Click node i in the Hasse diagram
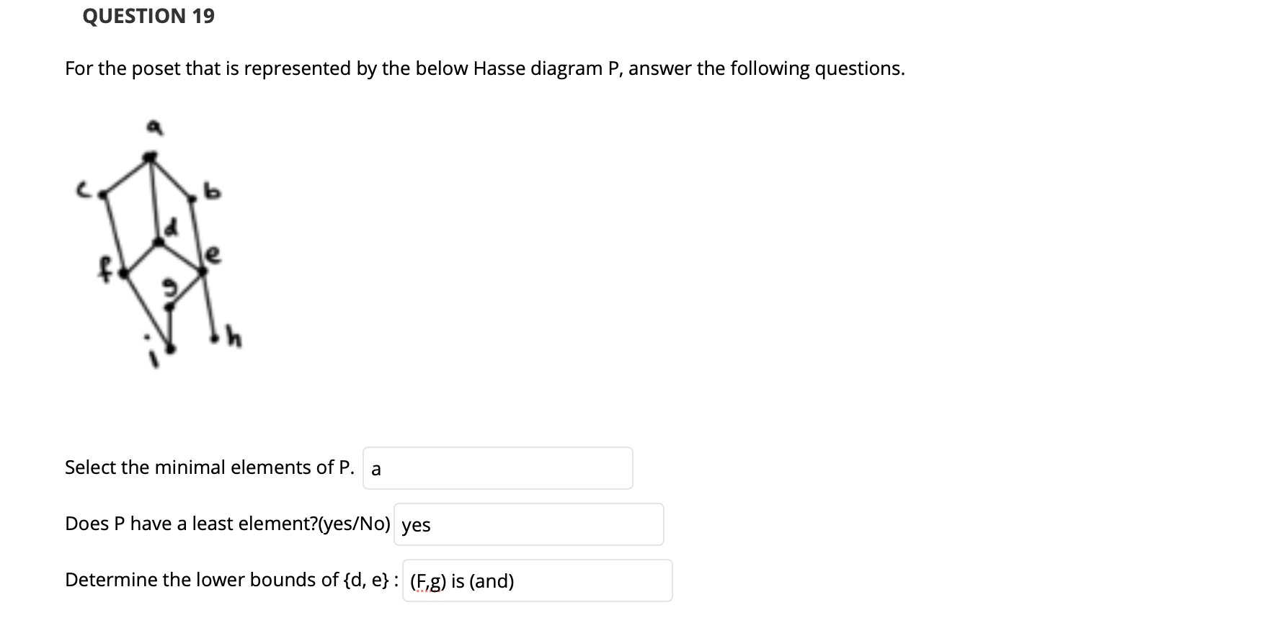This screenshot has height=641, width=1280. [170, 347]
